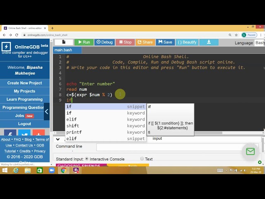Open Programming Questions link
This screenshot has width=265, height=199.
click(23, 107)
